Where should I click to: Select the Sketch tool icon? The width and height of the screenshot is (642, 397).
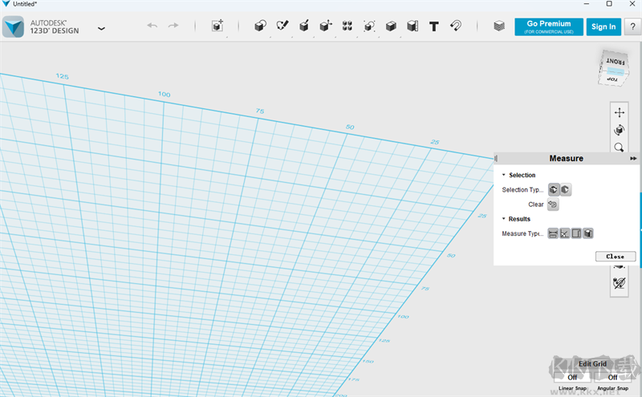click(282, 26)
